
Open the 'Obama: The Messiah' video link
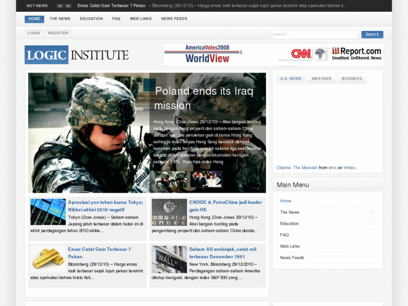pyautogui.click(x=297, y=167)
